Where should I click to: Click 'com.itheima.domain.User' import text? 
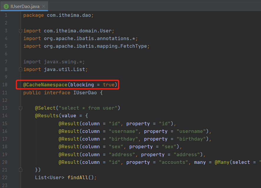point(77,31)
